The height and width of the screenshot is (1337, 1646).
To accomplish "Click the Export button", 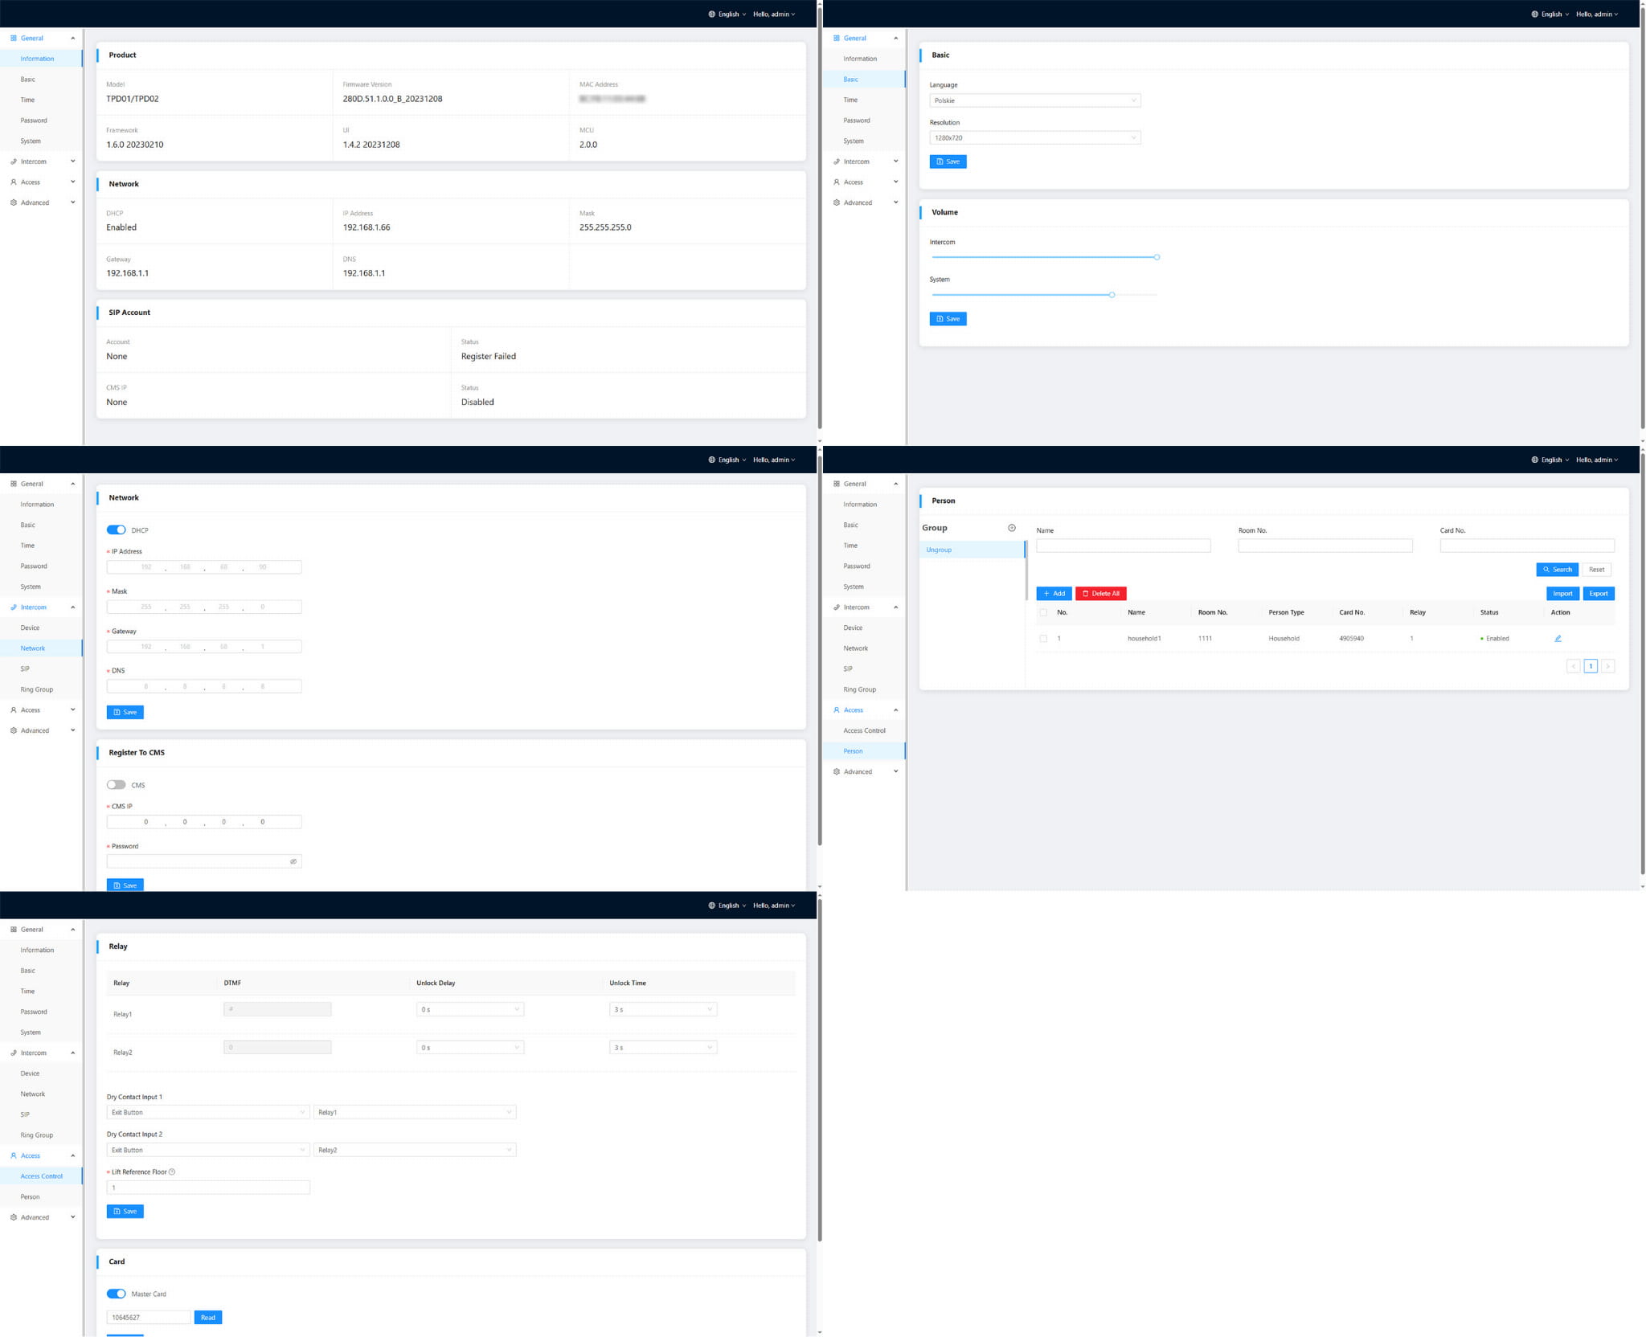I will click(1598, 594).
